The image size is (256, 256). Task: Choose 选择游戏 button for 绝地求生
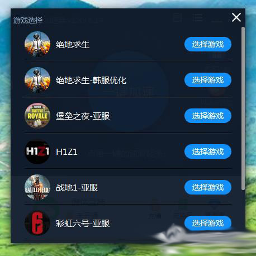[x=208, y=44]
